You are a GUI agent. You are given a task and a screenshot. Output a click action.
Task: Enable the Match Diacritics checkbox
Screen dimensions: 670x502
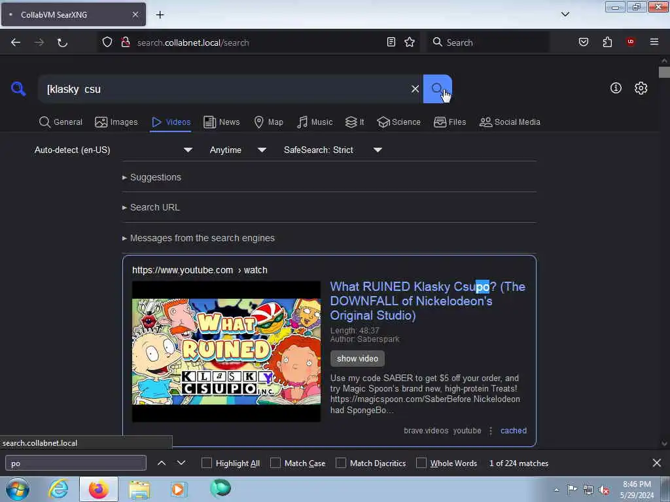[341, 463]
